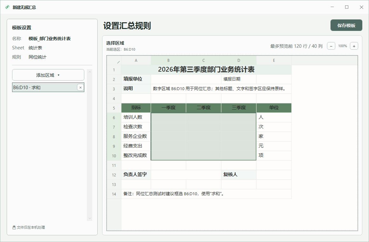Remove the B6:D10 求和 region
This screenshot has height=242, width=369.
pyautogui.click(x=80, y=88)
